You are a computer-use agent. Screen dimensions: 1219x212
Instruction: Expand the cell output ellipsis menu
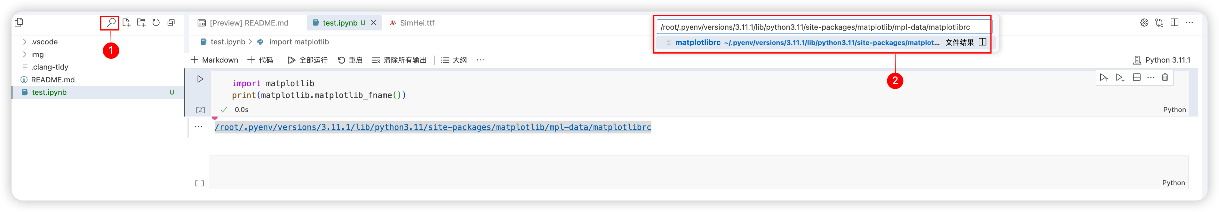pyautogui.click(x=199, y=126)
